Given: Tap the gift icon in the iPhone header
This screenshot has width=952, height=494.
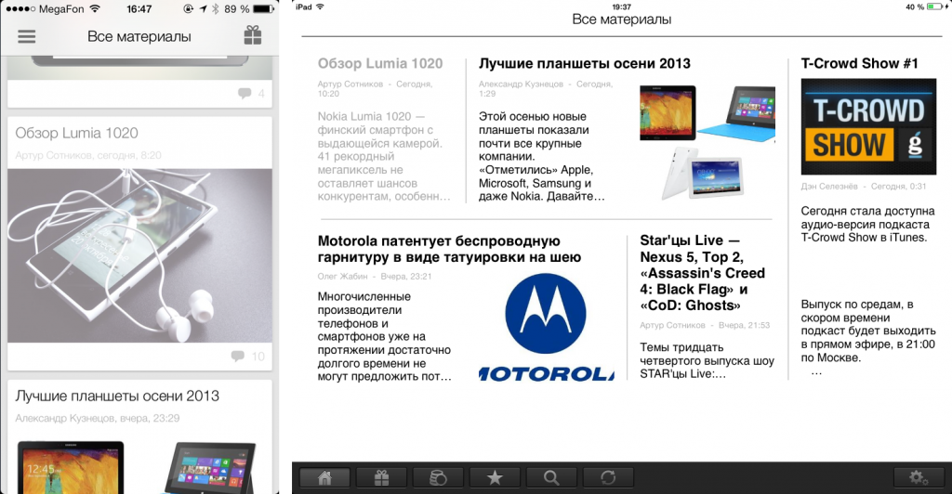Looking at the screenshot, I should pyautogui.click(x=253, y=36).
